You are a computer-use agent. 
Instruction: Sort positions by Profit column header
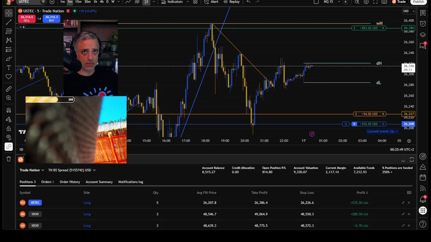click(362, 193)
